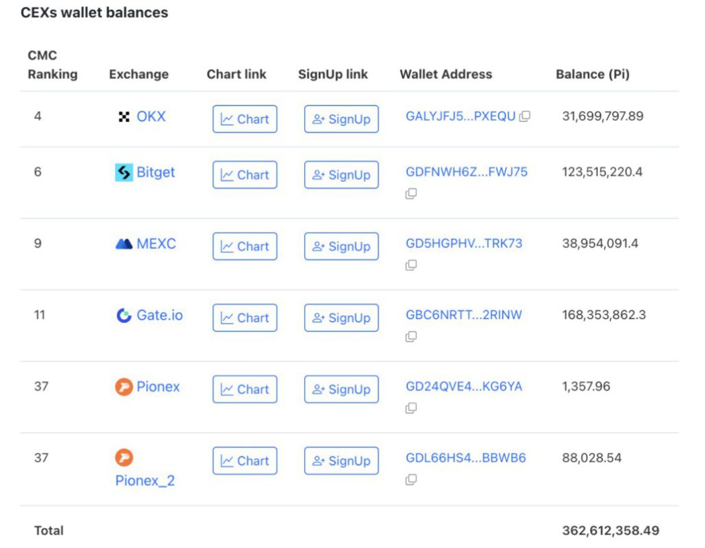Click the Exchange column header
Image resolution: width=705 pixels, height=548 pixels.
tap(139, 74)
